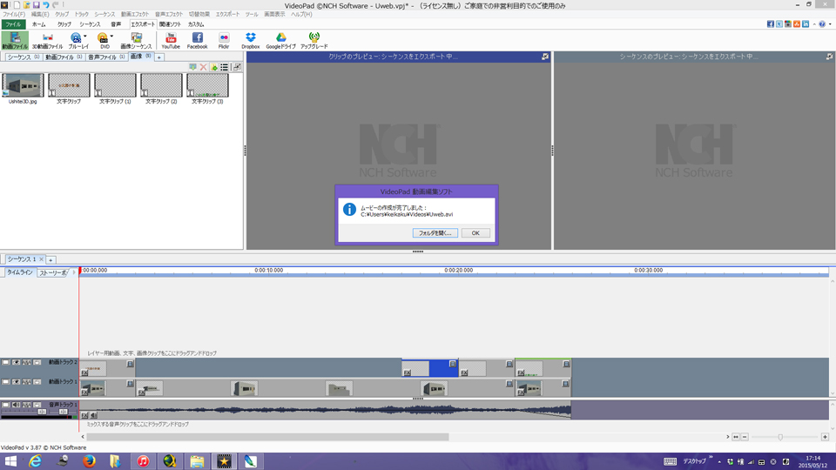This screenshot has height=470, width=836.
Task: Expand storyboard tab overflow arrow
Action: coord(73,272)
